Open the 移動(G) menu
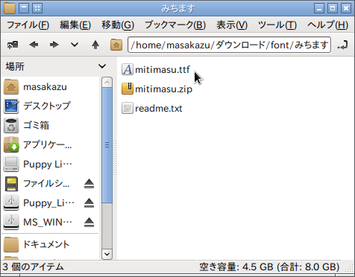This screenshot has height=277, width=355. (x=118, y=25)
